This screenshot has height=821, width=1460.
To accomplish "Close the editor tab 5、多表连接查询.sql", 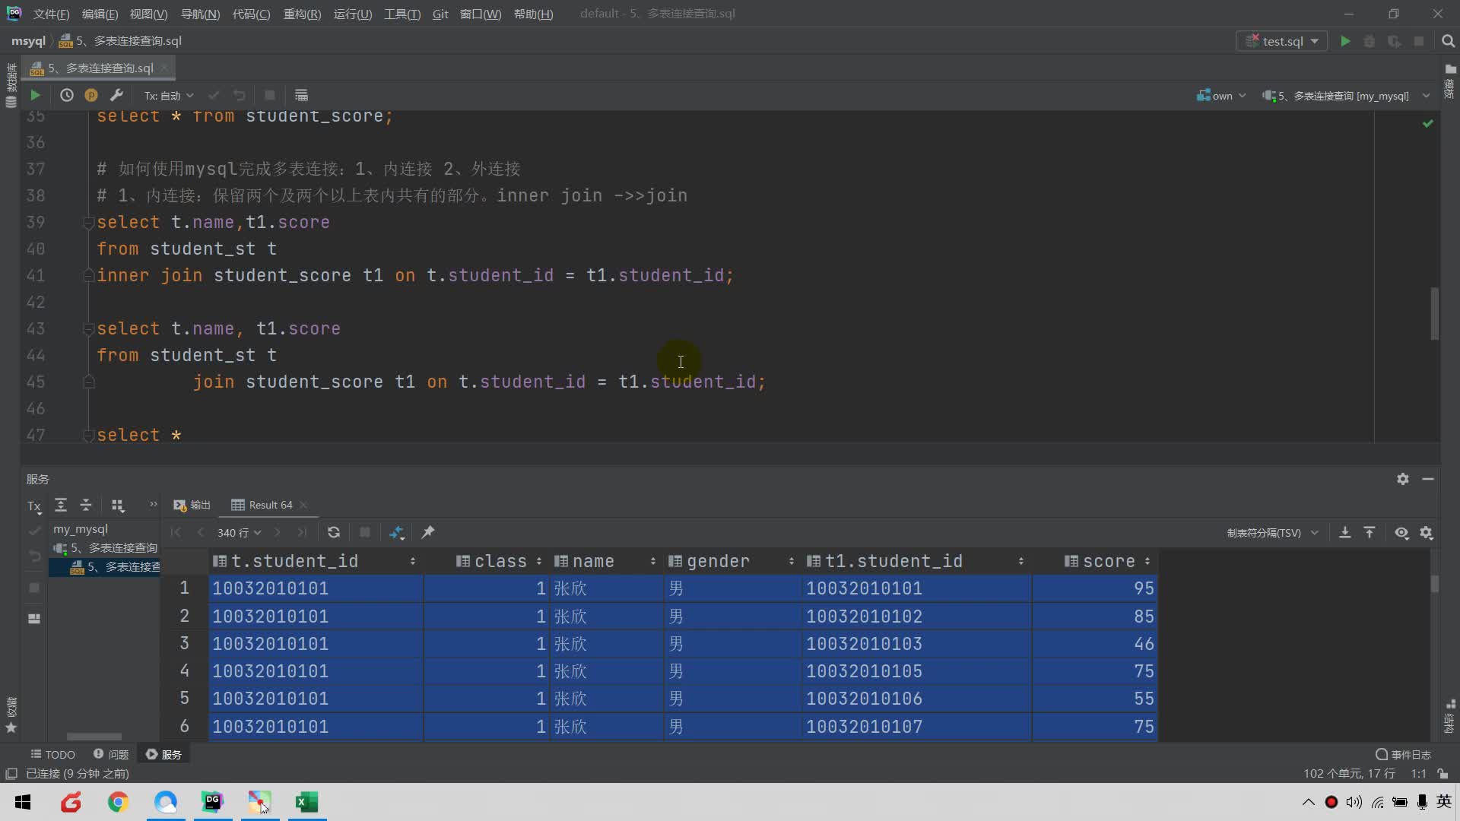I will [164, 68].
